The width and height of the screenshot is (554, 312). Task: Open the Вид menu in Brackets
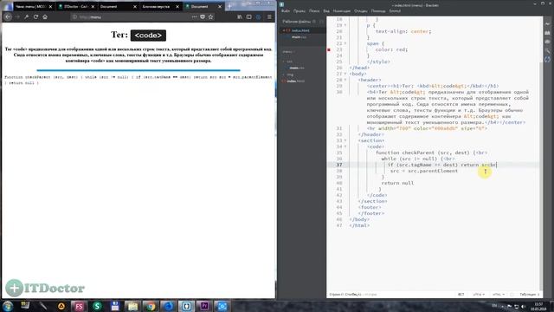[x=326, y=11]
